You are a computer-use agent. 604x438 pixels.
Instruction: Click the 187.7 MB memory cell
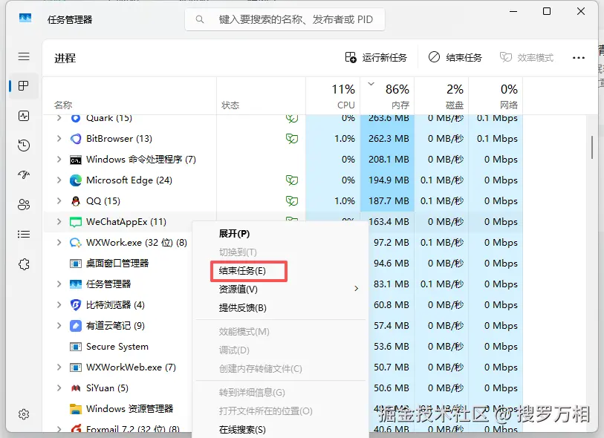click(388, 201)
